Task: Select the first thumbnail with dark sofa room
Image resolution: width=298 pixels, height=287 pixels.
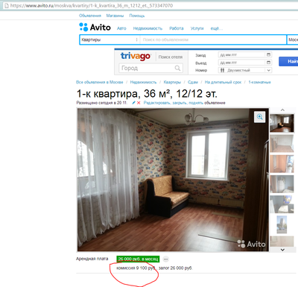Action: (x=282, y=123)
